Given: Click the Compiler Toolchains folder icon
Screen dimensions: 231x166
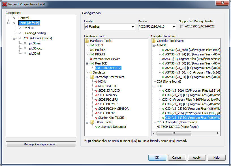Looking at the screenshot, I should point(154,40).
